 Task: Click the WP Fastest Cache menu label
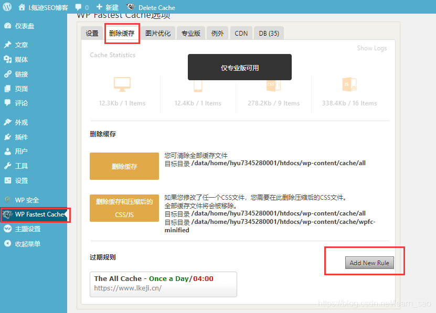(x=39, y=214)
